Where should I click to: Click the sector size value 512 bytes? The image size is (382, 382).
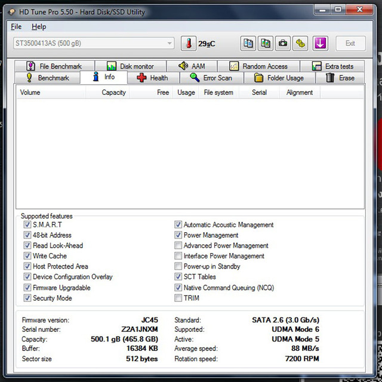click(142, 359)
